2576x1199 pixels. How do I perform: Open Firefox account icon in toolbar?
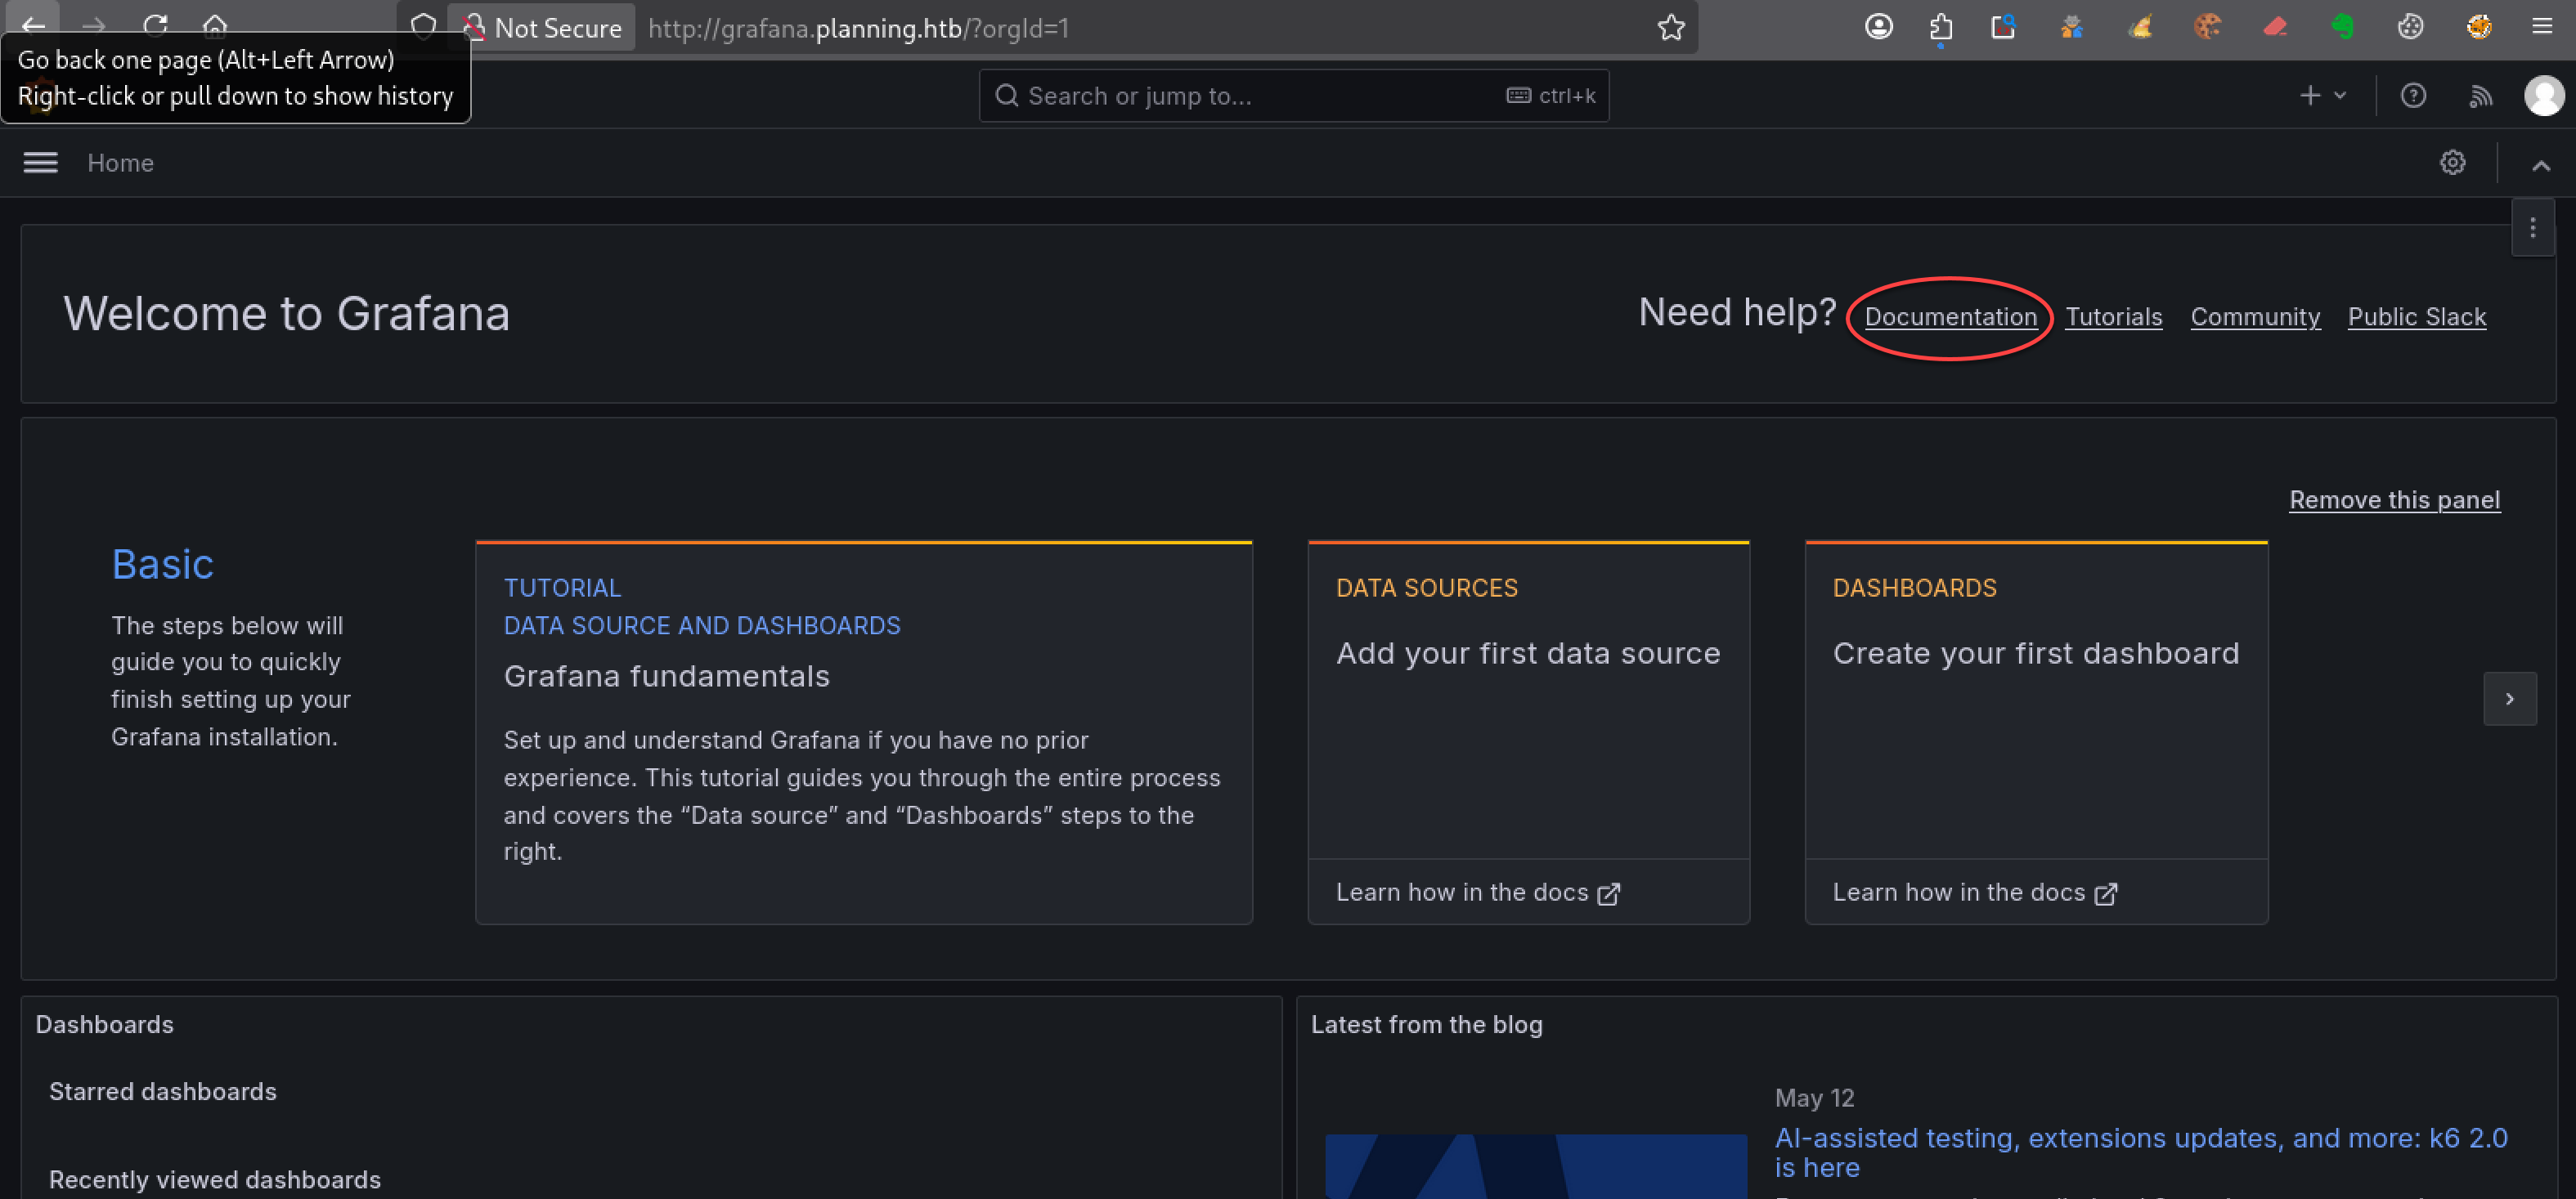(x=1879, y=26)
